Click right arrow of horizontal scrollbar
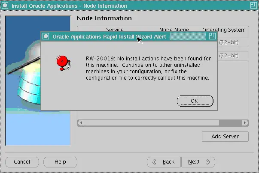259x173 pixels. coord(245,123)
